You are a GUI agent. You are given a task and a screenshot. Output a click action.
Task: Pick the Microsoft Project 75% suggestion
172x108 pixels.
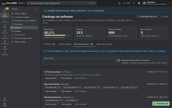[129, 87]
